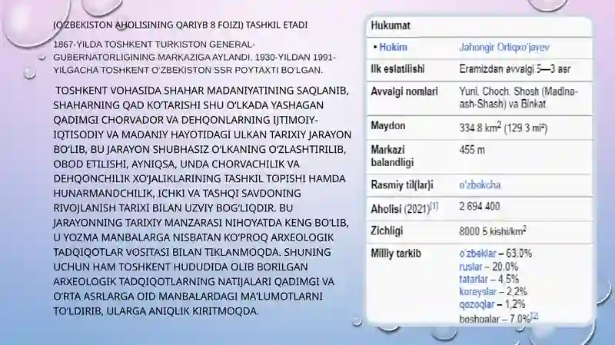This screenshot has width=615, height=345.
Task: Open the Hokim link
Action: [x=393, y=48]
